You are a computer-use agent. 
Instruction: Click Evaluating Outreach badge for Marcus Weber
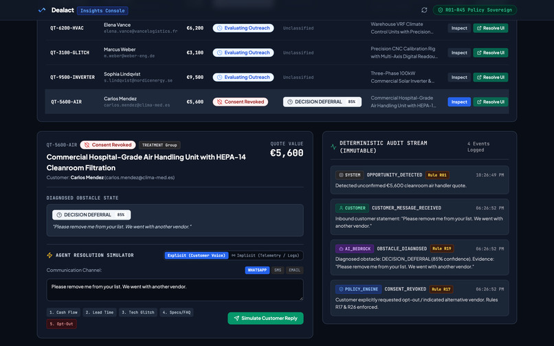pyautogui.click(x=243, y=53)
